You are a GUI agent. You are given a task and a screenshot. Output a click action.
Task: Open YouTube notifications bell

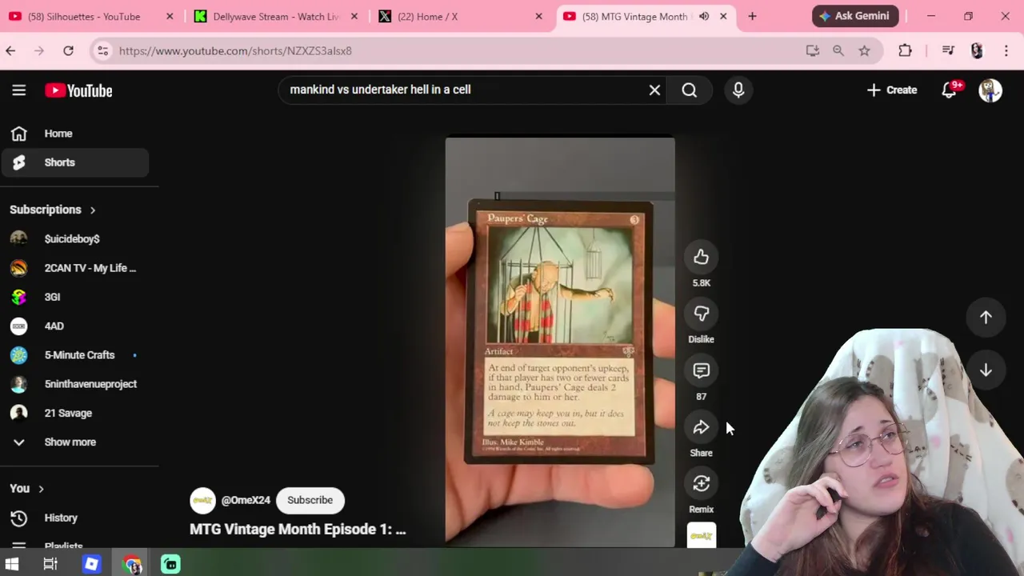[950, 90]
